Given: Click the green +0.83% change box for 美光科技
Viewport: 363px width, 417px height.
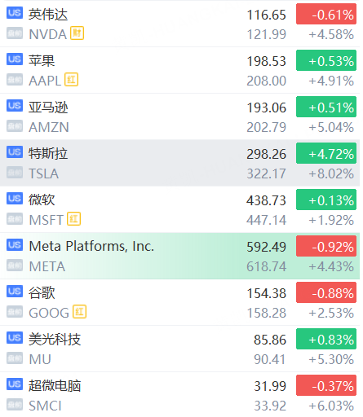Looking at the screenshot, I should point(326,339).
